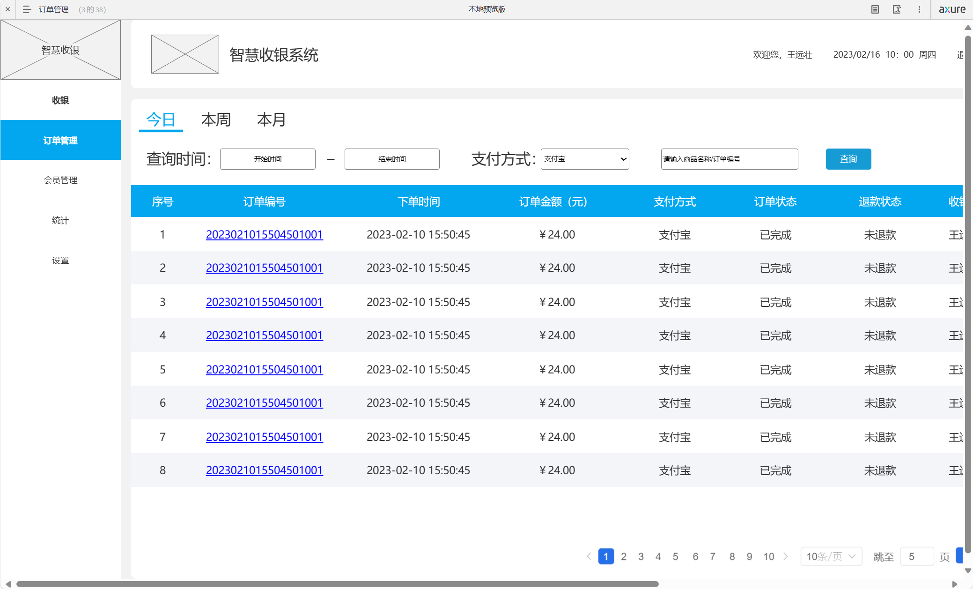Go to page 10
Screen dimensions: 973x589
(769, 556)
